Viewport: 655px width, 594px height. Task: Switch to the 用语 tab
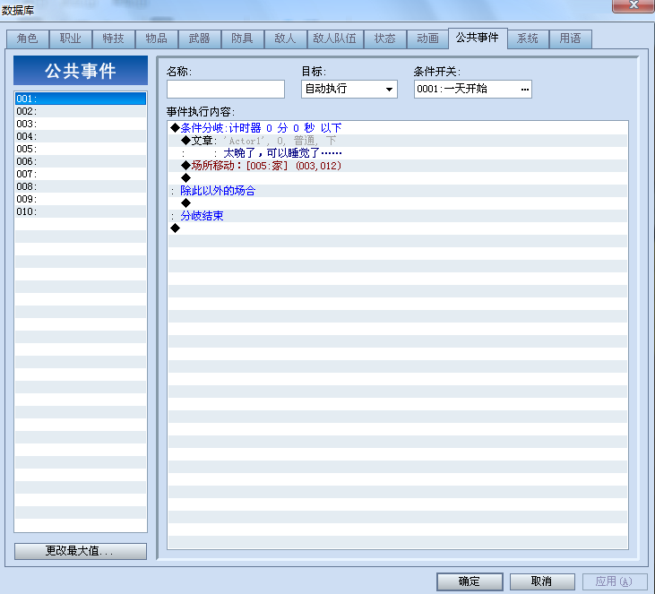coord(570,39)
